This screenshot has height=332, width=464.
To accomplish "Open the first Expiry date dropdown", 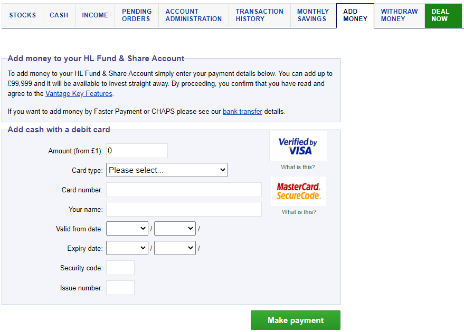I will coord(127,248).
